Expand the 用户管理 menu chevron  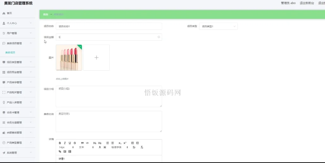tap(31, 33)
